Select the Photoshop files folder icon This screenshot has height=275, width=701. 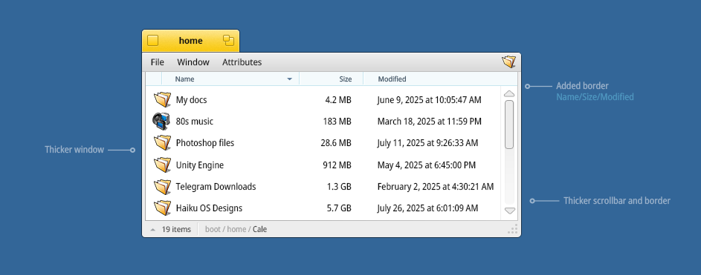tap(162, 142)
